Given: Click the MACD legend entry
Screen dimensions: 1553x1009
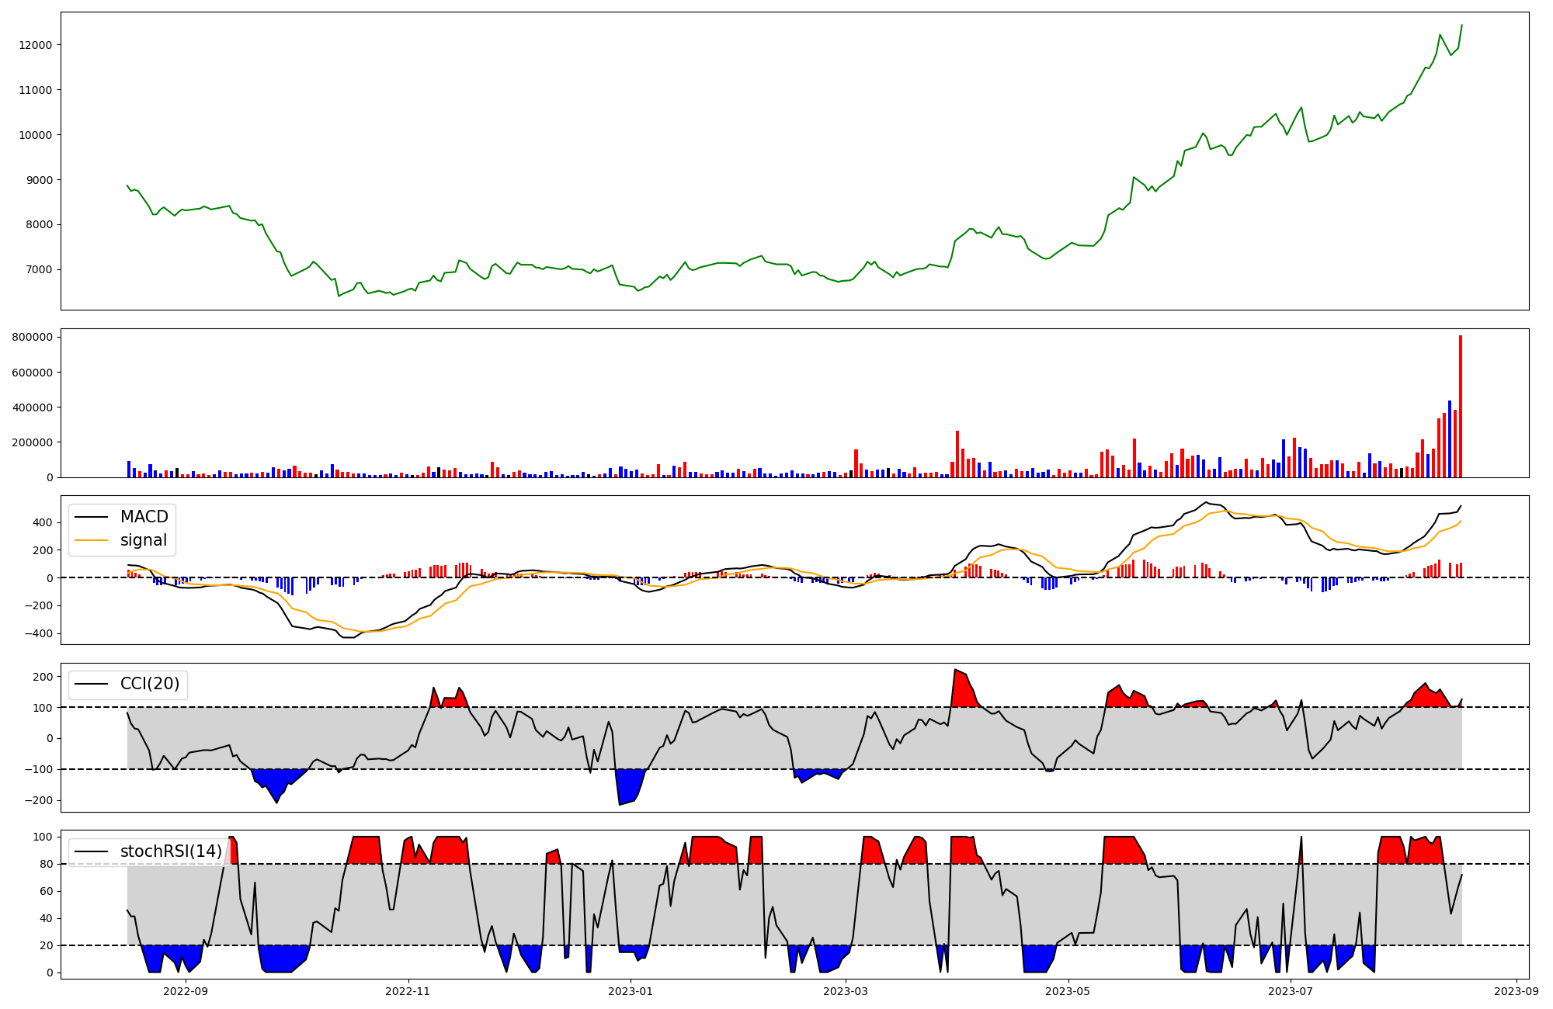Looking at the screenshot, I should (x=144, y=517).
